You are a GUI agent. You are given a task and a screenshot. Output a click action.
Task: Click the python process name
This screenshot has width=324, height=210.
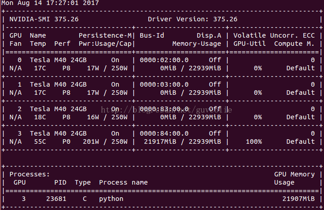tap(111, 199)
